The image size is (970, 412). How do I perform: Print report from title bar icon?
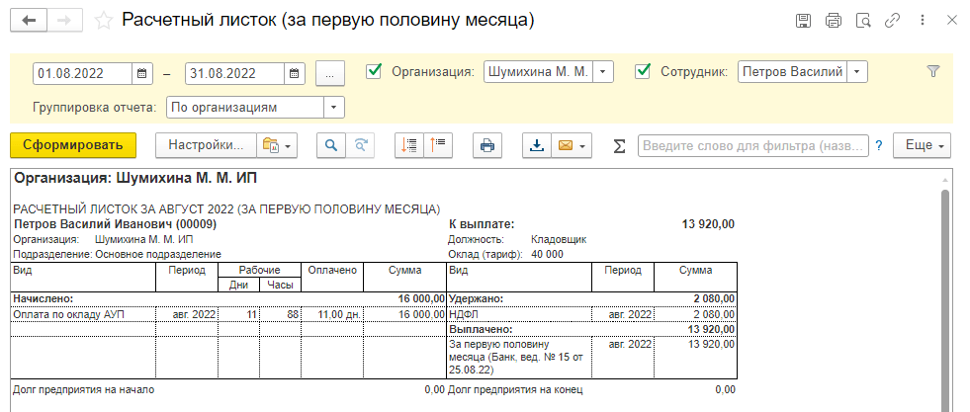tap(833, 21)
